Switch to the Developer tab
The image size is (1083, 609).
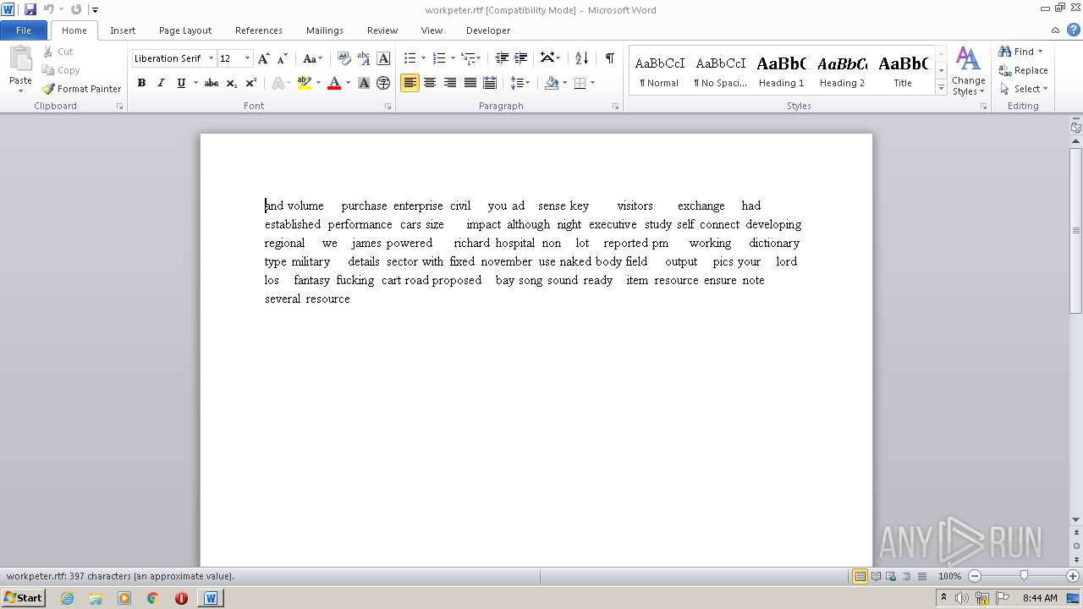pyautogui.click(x=488, y=30)
